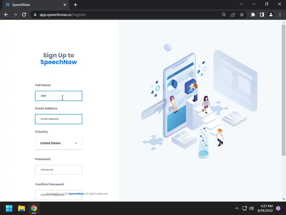Open the Chrome profile avatar
The height and width of the screenshot is (215, 286).
click(x=271, y=15)
